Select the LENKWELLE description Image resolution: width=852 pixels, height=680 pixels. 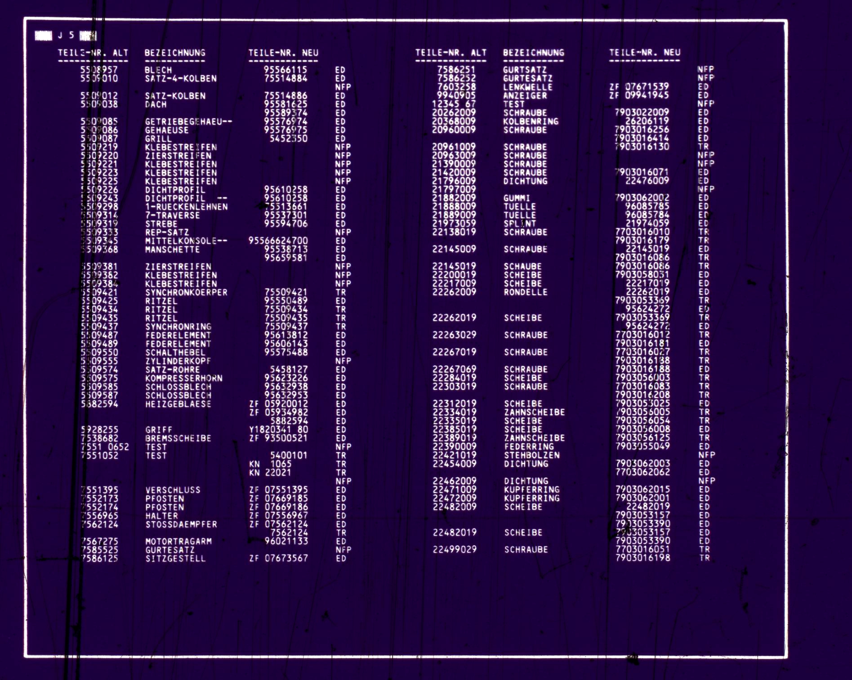pyautogui.click(x=528, y=87)
